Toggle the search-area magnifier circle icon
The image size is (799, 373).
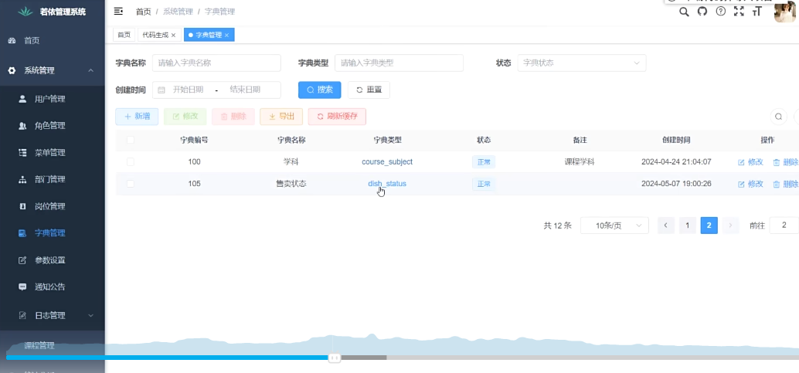pyautogui.click(x=778, y=117)
